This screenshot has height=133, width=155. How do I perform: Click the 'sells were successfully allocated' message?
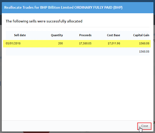click(x=44, y=21)
